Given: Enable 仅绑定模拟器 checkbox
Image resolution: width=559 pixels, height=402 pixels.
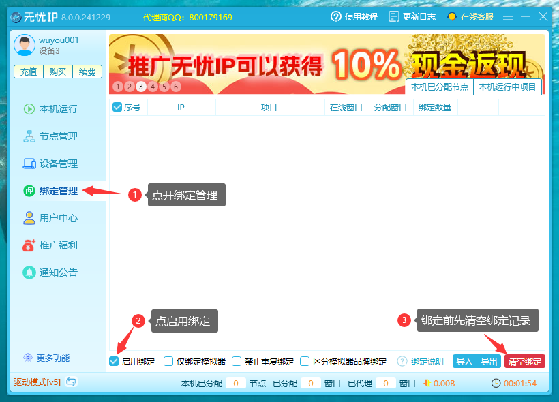Looking at the screenshot, I should pyautogui.click(x=168, y=361).
